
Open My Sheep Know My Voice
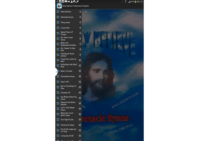(x=68, y=98)
